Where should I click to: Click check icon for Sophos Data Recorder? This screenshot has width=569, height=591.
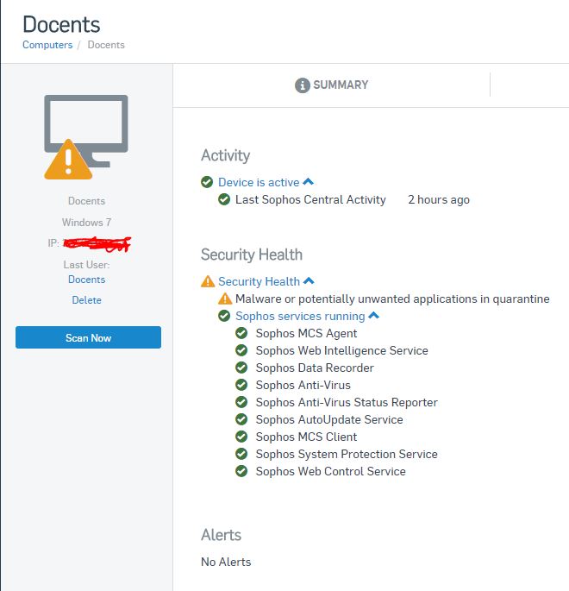pos(241,368)
